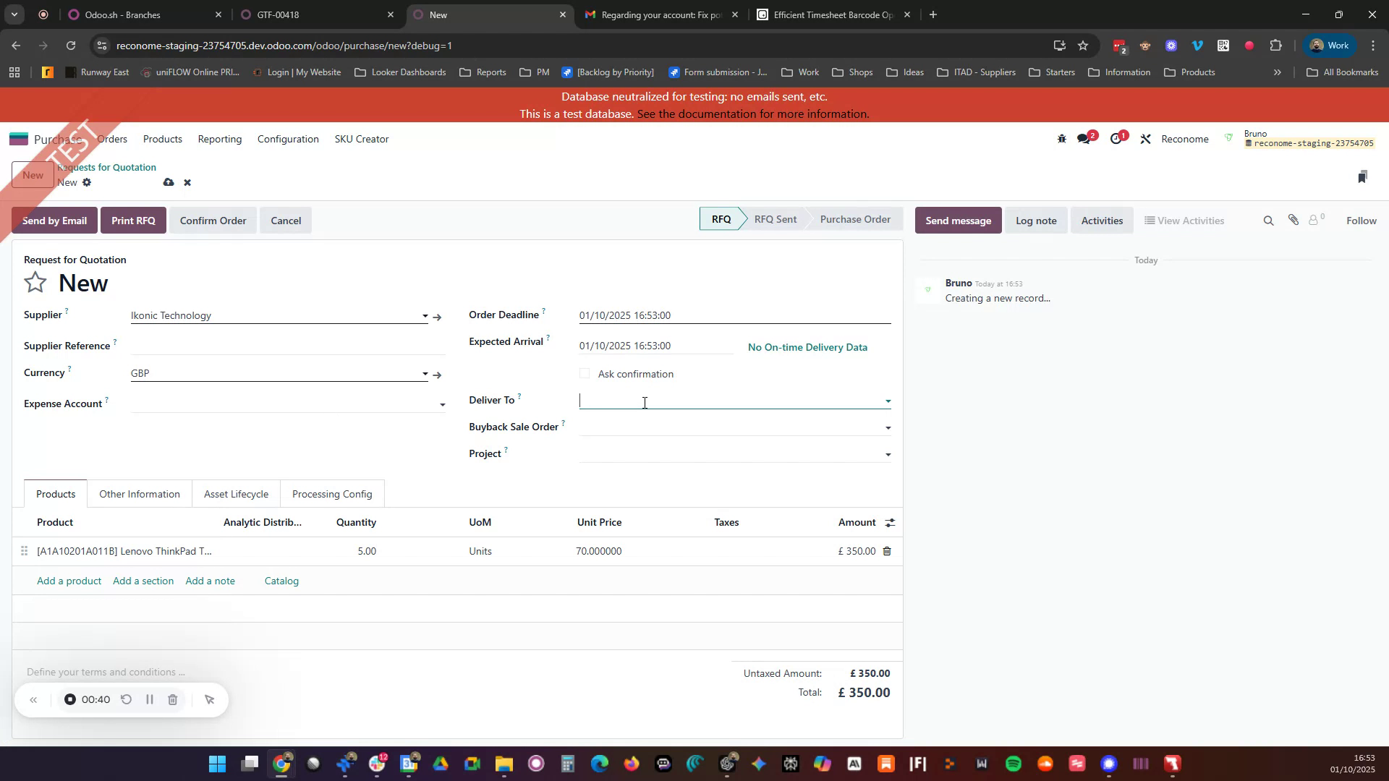Screen dimensions: 1389x781
Task: Open the Configuration menu
Action: point(287,139)
